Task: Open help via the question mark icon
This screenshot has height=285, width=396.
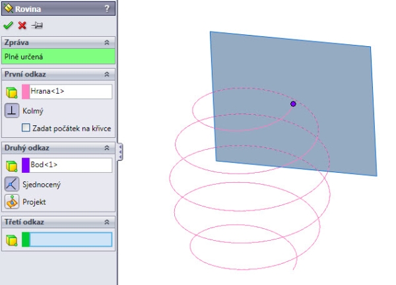Action: point(107,9)
